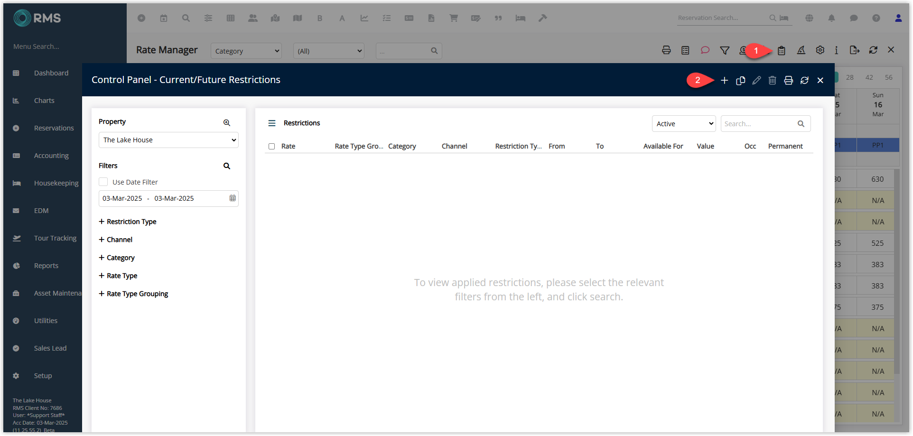The width and height of the screenshot is (913, 436).
Task: Open Accounting in the sidebar menu
Action: coord(51,156)
